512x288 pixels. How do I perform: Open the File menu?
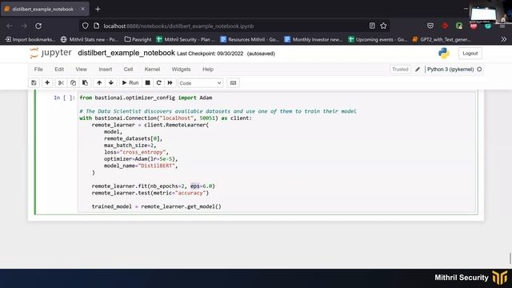click(x=38, y=70)
